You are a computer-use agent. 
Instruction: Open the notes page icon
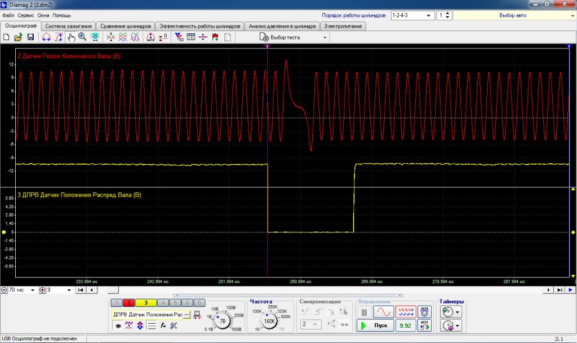[x=228, y=37]
